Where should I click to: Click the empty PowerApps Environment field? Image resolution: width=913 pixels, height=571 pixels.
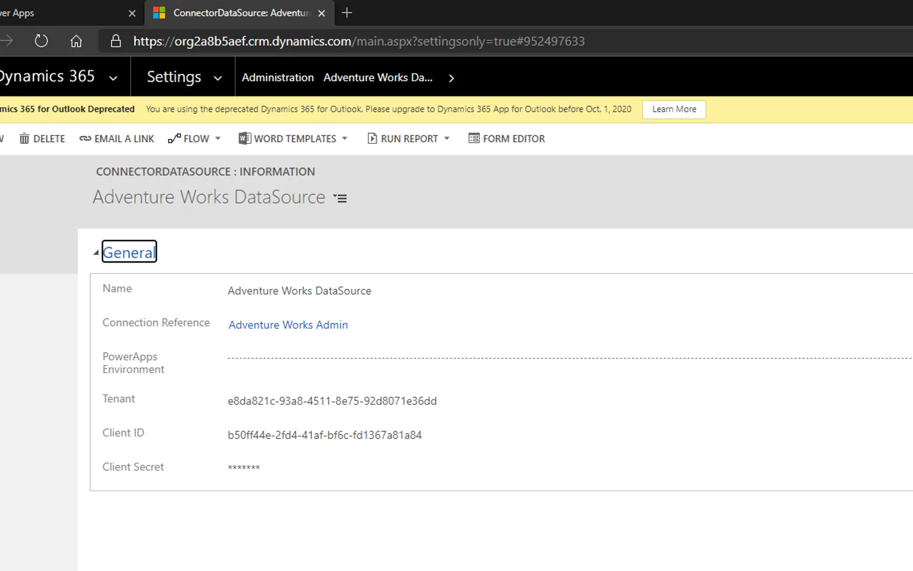point(569,359)
